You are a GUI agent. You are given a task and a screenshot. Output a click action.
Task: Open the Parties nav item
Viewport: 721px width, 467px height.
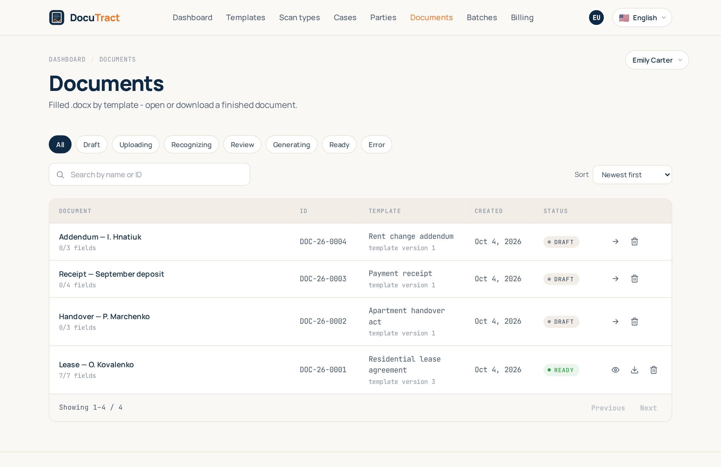tap(383, 18)
